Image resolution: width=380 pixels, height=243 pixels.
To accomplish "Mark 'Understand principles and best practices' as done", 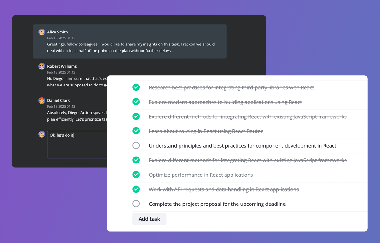I will pos(136,145).
